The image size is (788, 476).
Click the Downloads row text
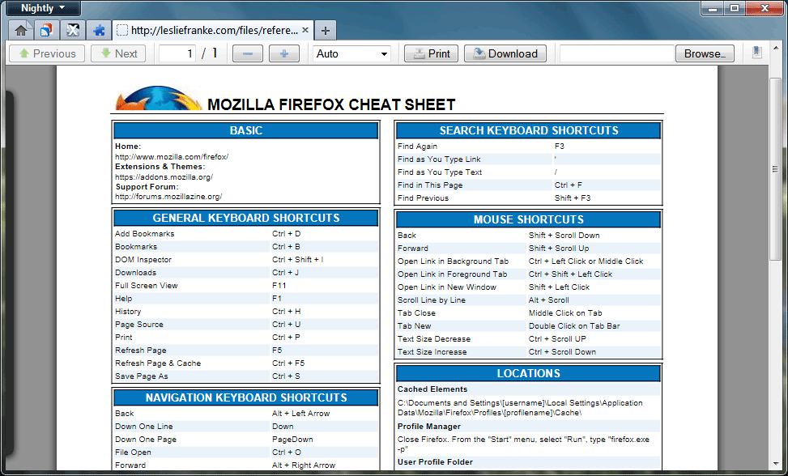tap(136, 273)
